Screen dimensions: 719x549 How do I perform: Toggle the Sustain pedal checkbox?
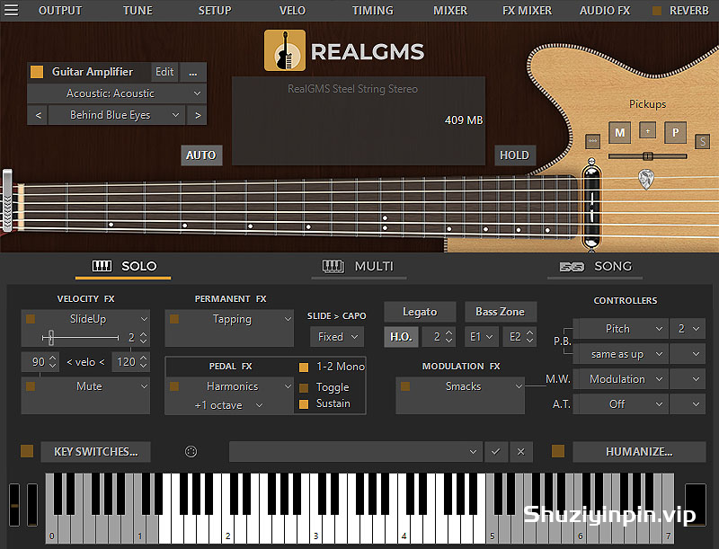tap(304, 404)
